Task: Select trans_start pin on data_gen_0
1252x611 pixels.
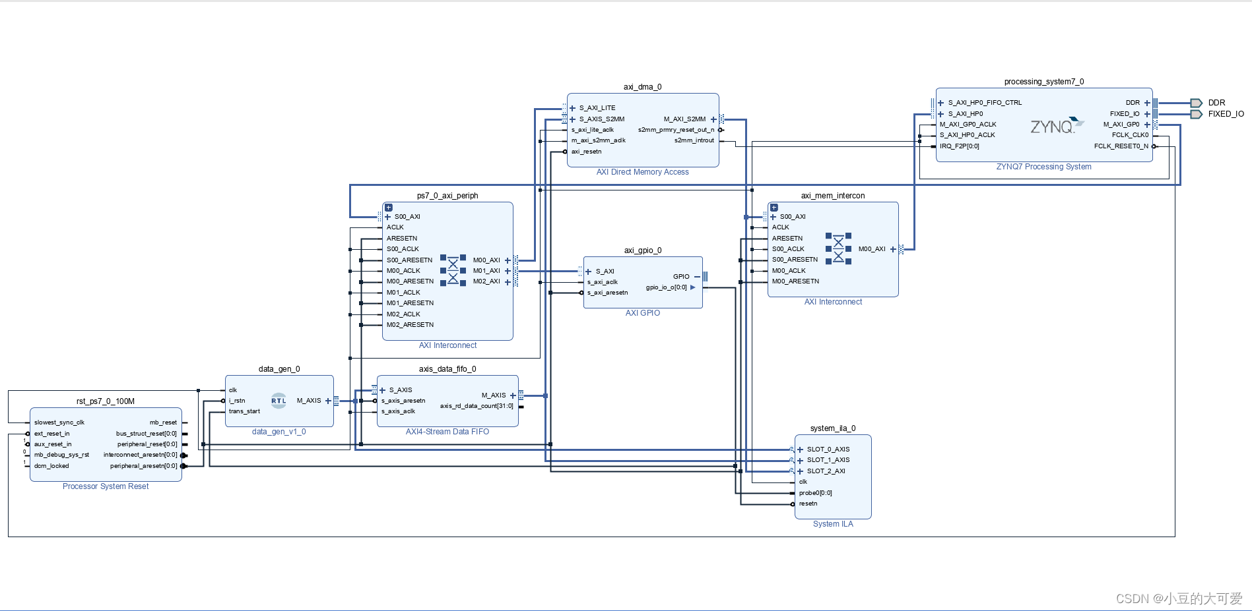Action: click(x=244, y=411)
